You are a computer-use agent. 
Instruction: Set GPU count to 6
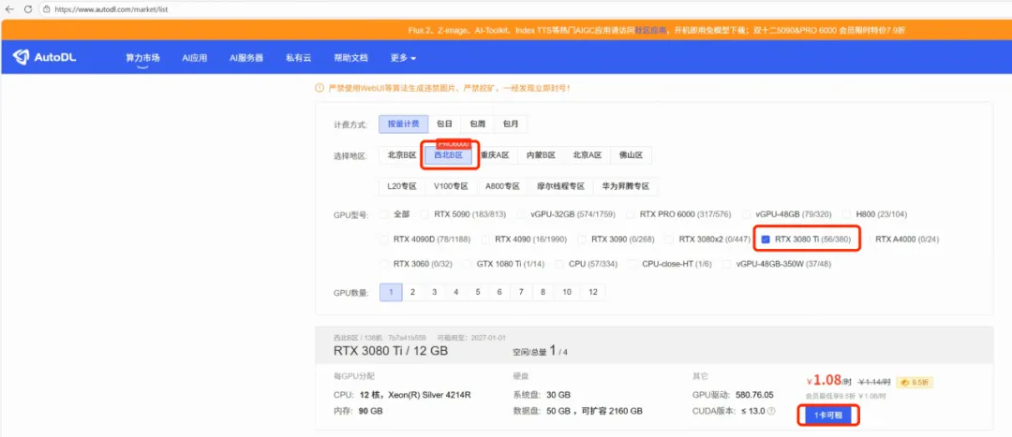pos(499,292)
